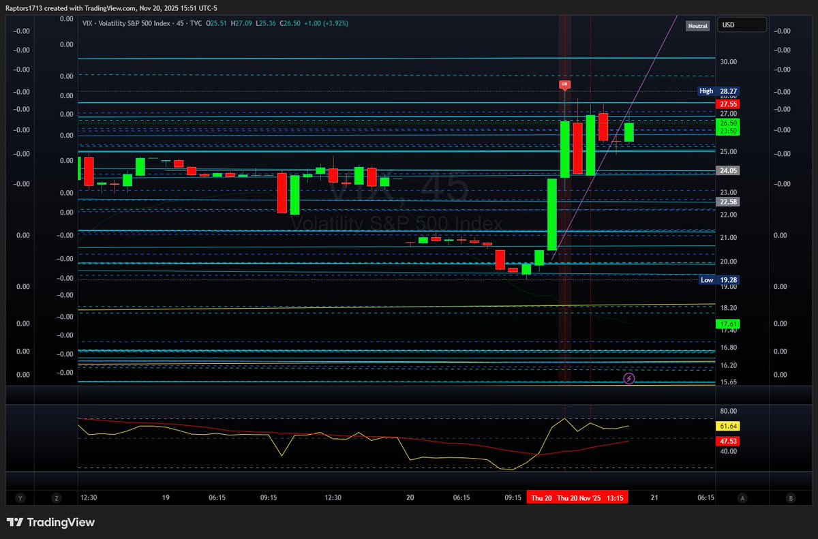The height and width of the screenshot is (539, 818).
Task: Click date 21 on the time axis
Action: pyautogui.click(x=654, y=498)
